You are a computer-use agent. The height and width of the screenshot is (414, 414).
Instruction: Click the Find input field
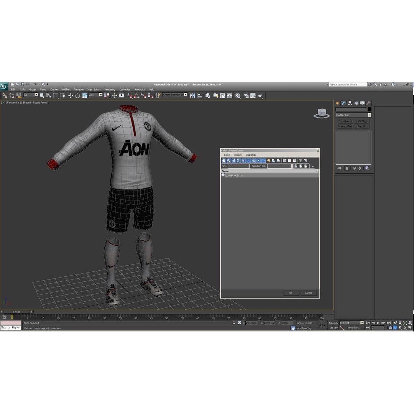(239, 166)
